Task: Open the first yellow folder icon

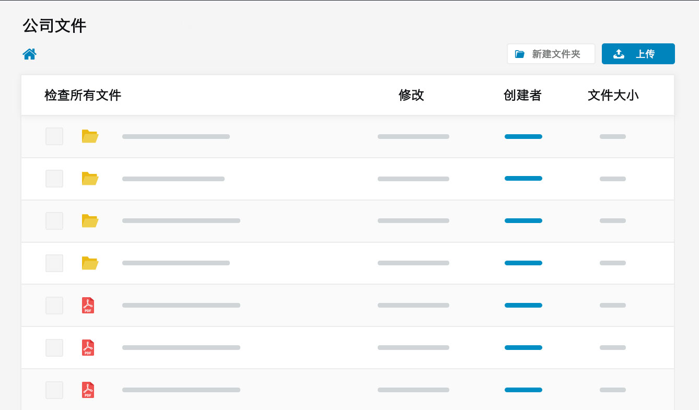Action: pyautogui.click(x=90, y=136)
